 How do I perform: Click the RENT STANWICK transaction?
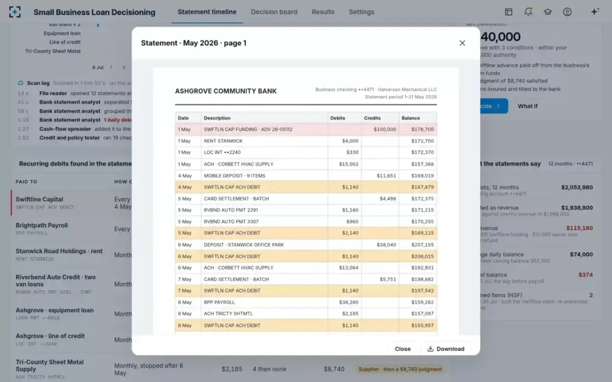[x=306, y=141]
